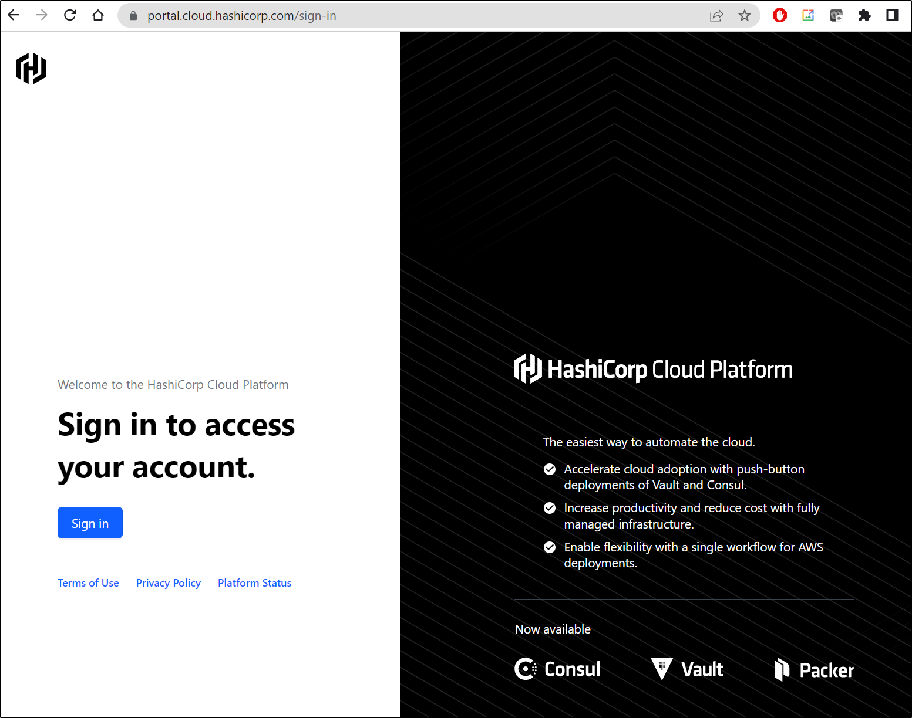Open the browser home page icon
The height and width of the screenshot is (718, 912).
pyautogui.click(x=98, y=15)
